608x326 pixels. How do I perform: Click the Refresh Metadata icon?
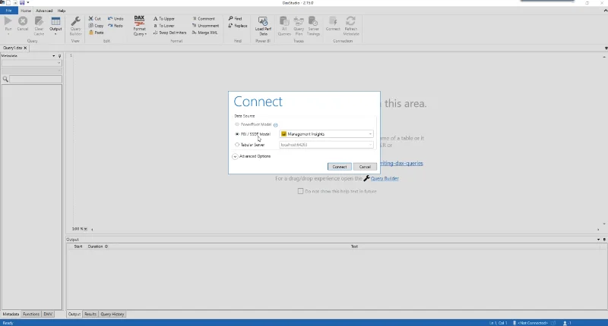tap(351, 21)
